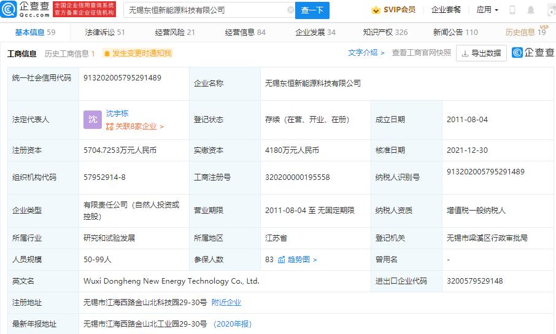Viewport: 556px width, 334px height.
Task: Click import-export code 320579529148
Action: (x=475, y=281)
